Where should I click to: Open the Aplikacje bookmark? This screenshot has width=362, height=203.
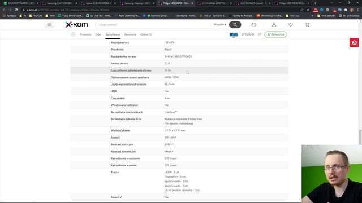tap(10, 16)
